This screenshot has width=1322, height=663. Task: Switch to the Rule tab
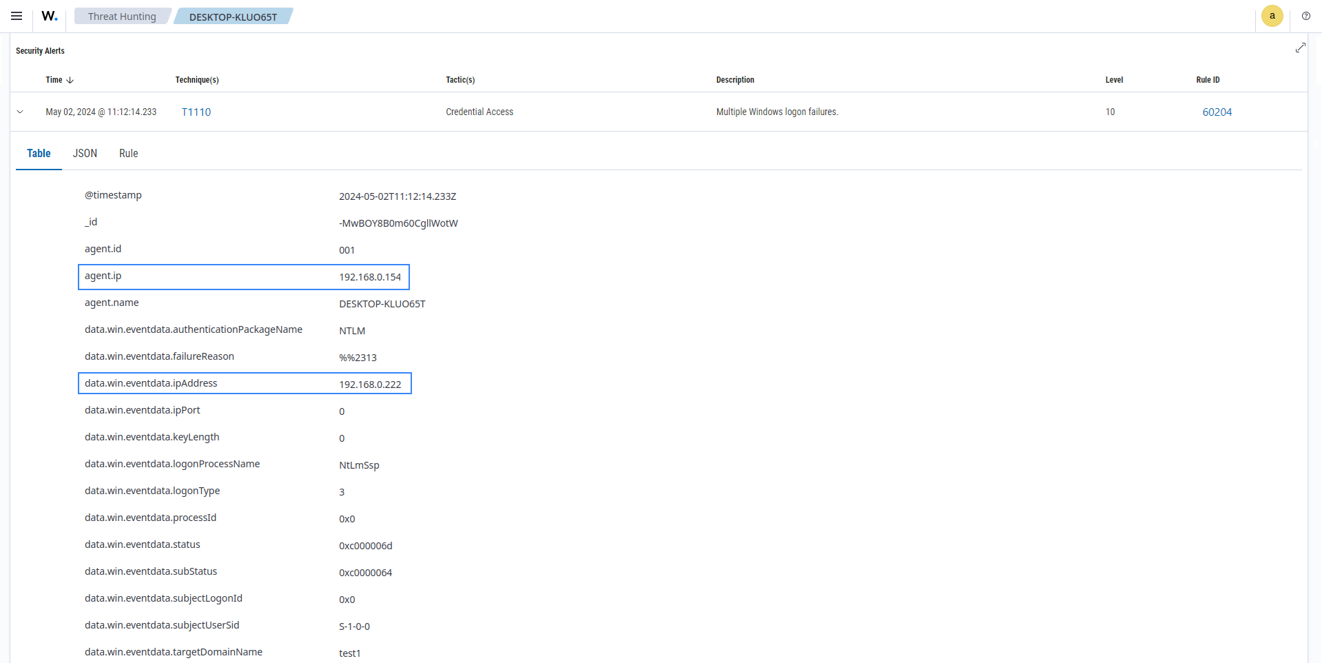tap(128, 153)
